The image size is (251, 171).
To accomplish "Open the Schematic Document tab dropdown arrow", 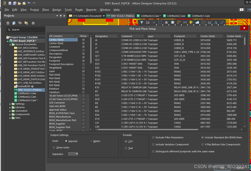I will point(104,16).
